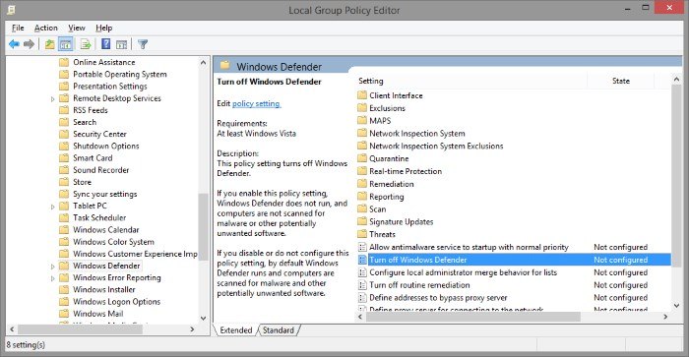This screenshot has width=689, height=357.
Task: Click the settings list down scroll arrow
Action: tap(676, 306)
